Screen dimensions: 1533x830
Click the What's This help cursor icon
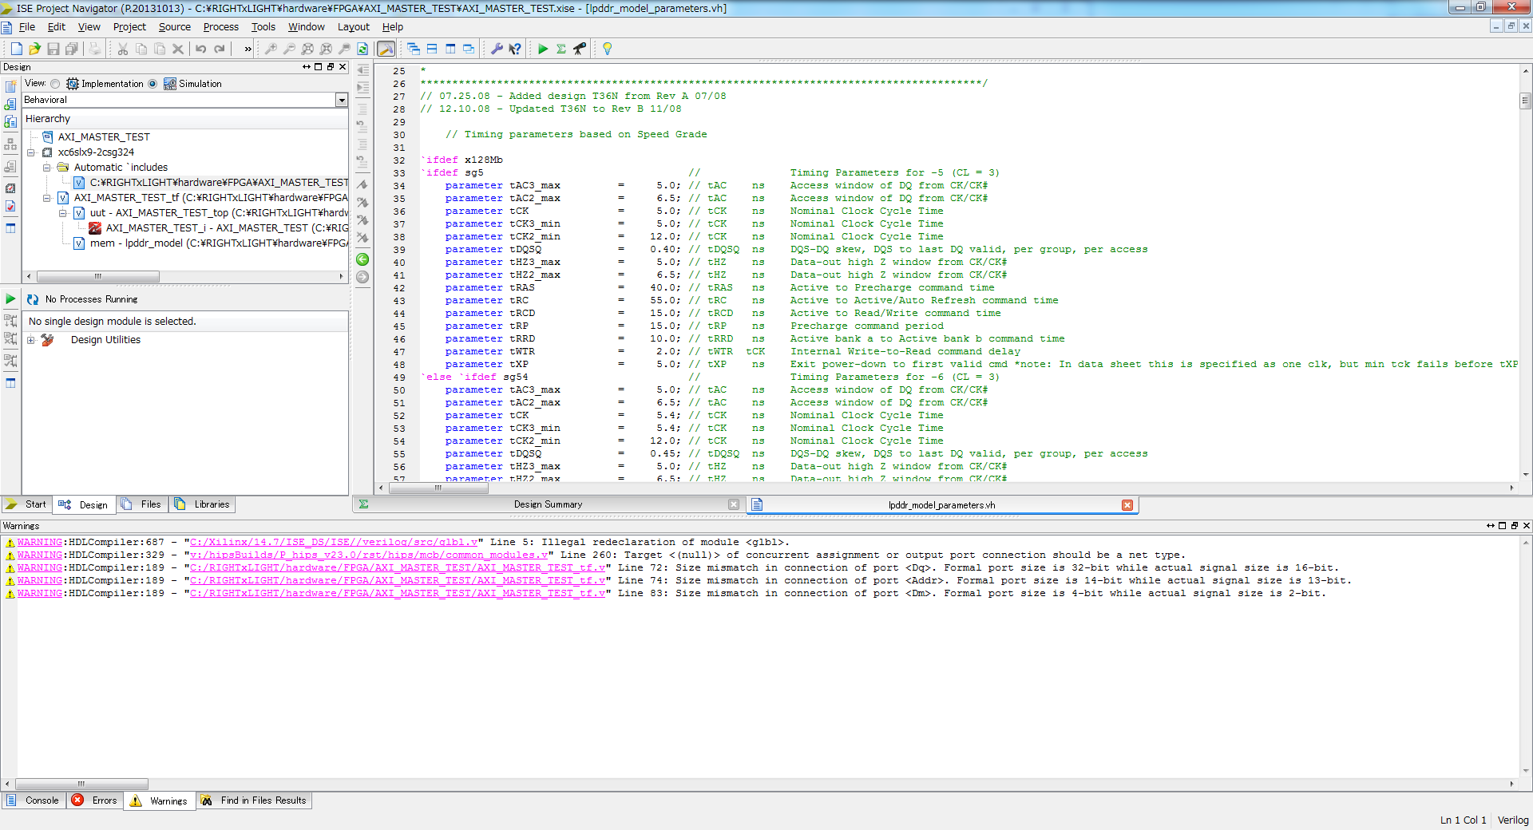(515, 49)
